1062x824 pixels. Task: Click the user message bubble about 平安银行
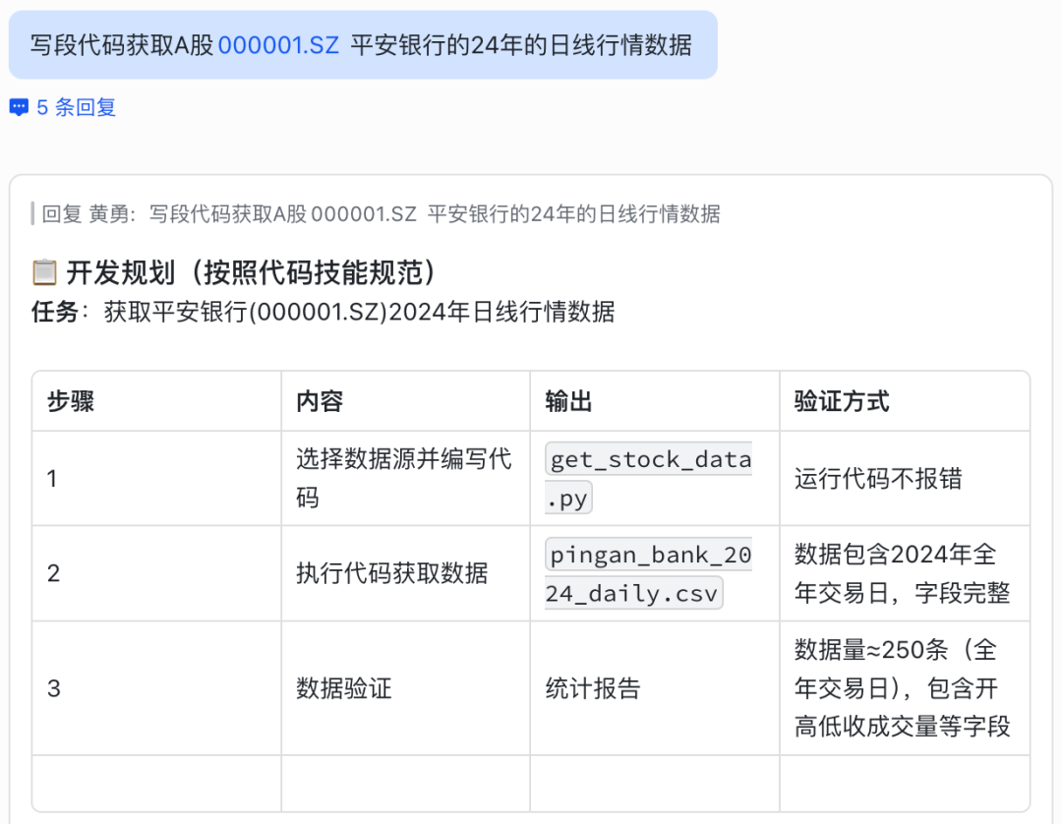[x=363, y=44]
